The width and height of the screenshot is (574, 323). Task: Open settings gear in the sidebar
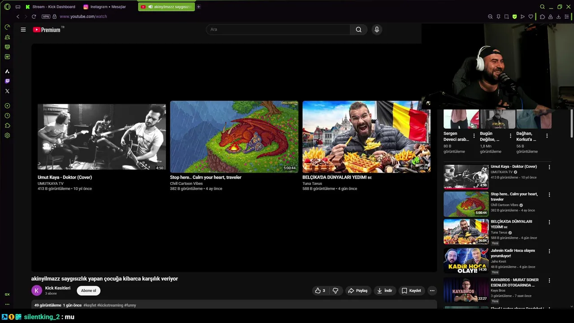[x=7, y=135]
